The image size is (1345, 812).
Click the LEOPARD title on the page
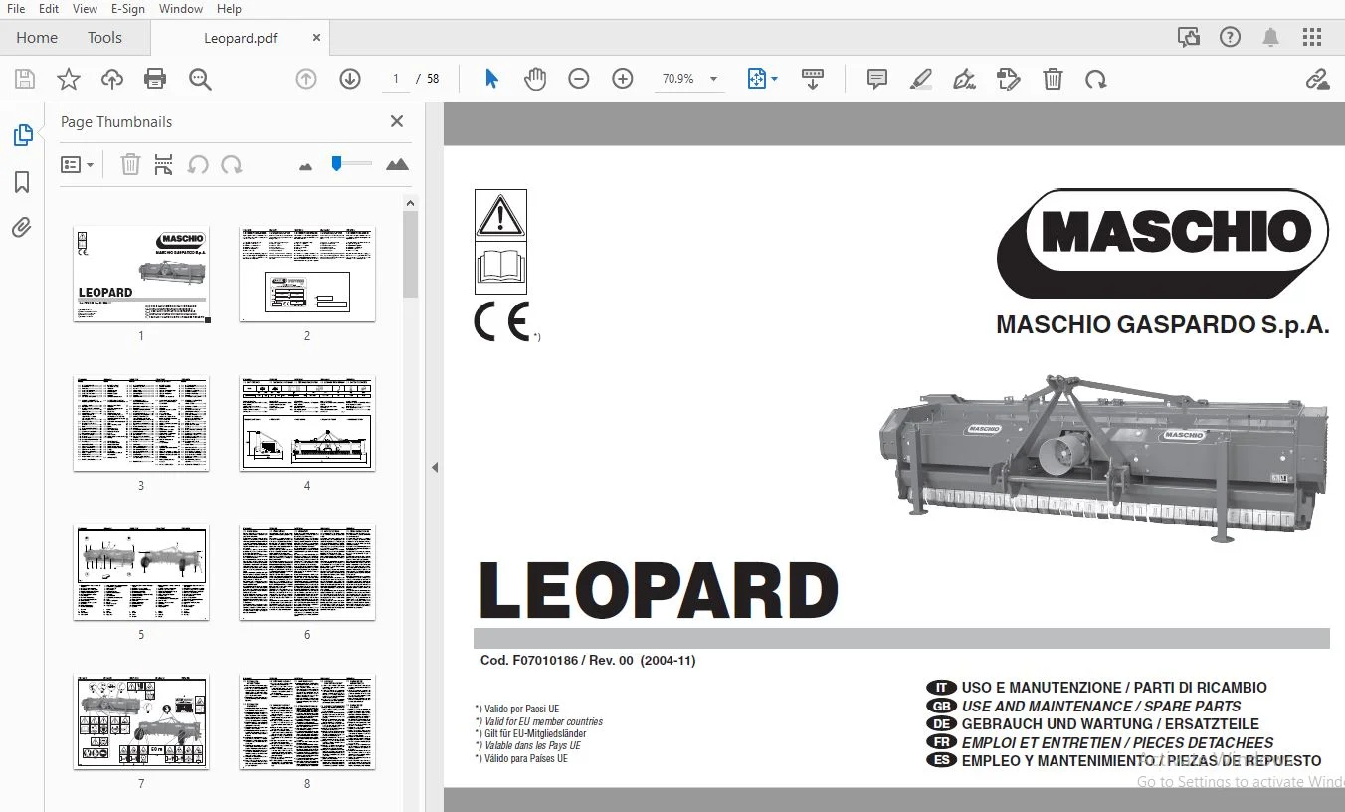point(659,591)
